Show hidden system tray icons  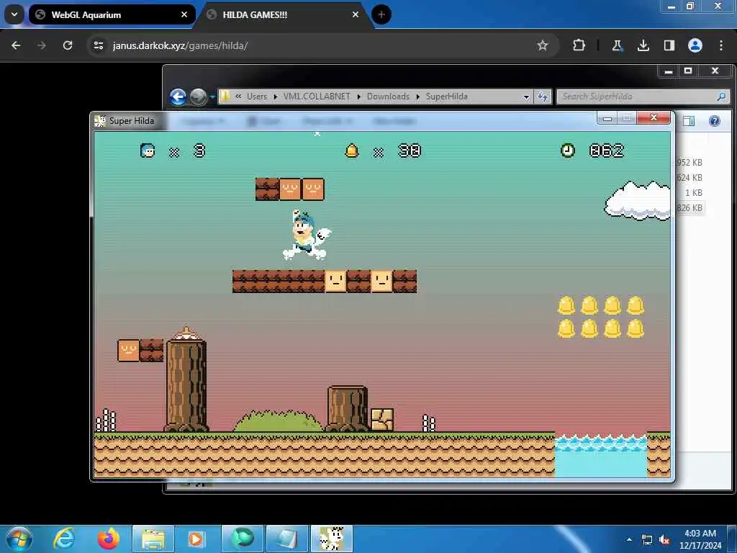tap(629, 539)
